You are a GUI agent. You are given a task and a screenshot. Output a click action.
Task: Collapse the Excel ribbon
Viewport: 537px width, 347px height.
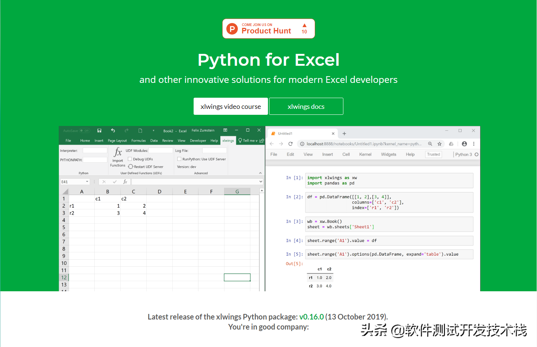261,173
